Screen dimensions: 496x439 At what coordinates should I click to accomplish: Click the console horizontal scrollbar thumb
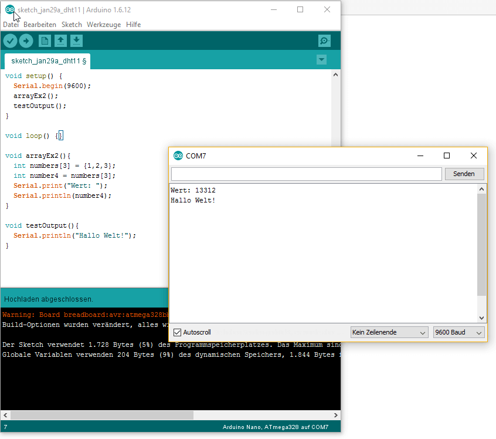[102, 415]
